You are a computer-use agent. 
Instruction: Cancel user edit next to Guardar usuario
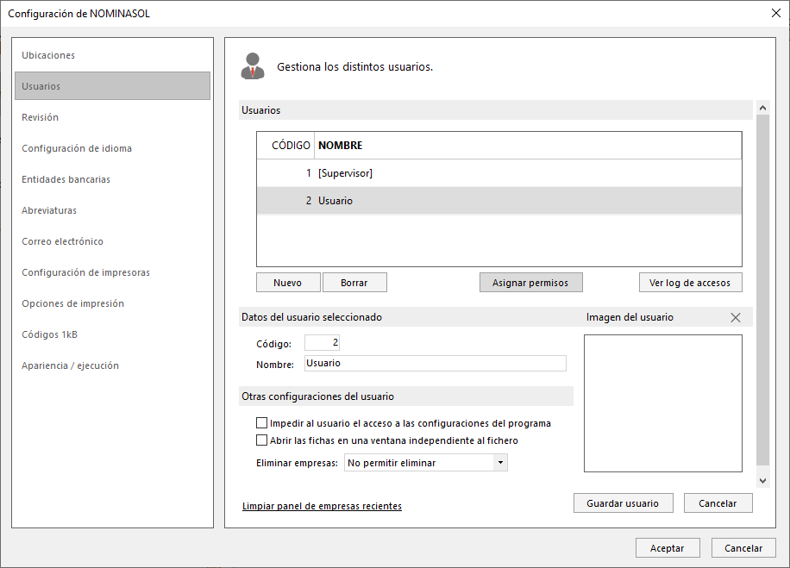[x=718, y=503]
